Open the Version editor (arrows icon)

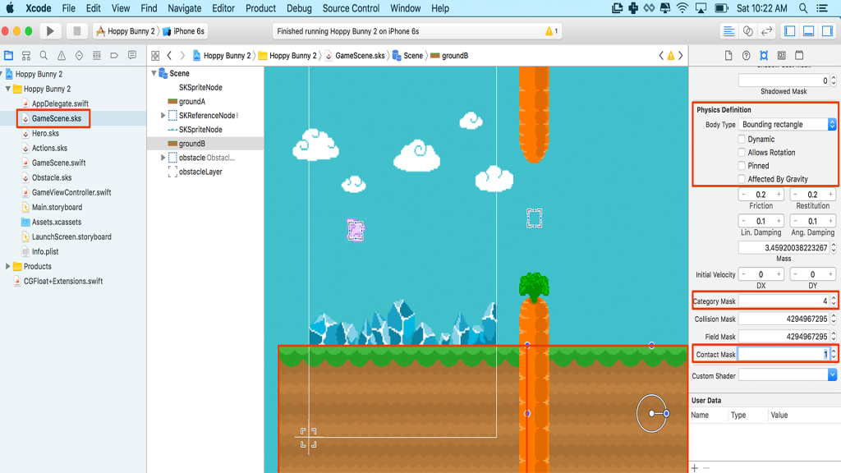pos(766,31)
